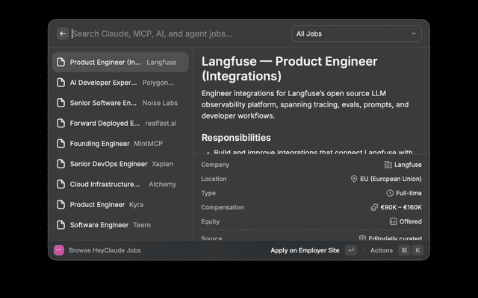Select the AI Developer Exper... Polygon job

tap(120, 83)
